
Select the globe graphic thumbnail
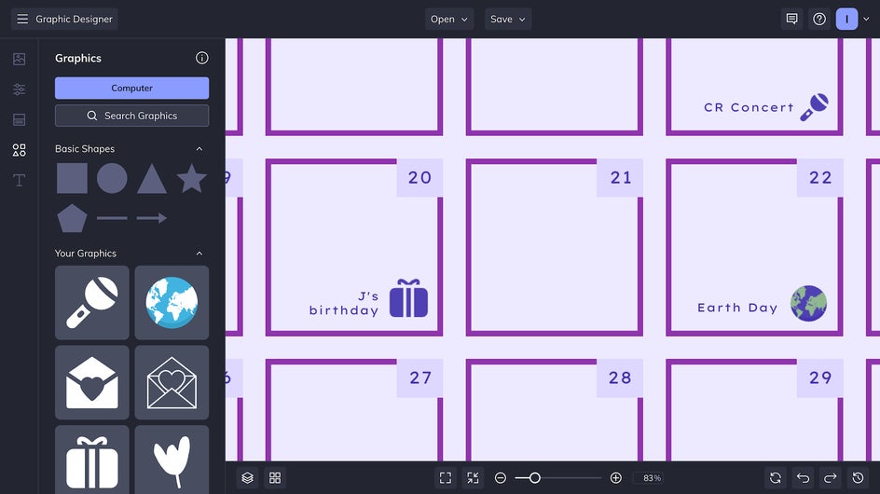click(172, 303)
